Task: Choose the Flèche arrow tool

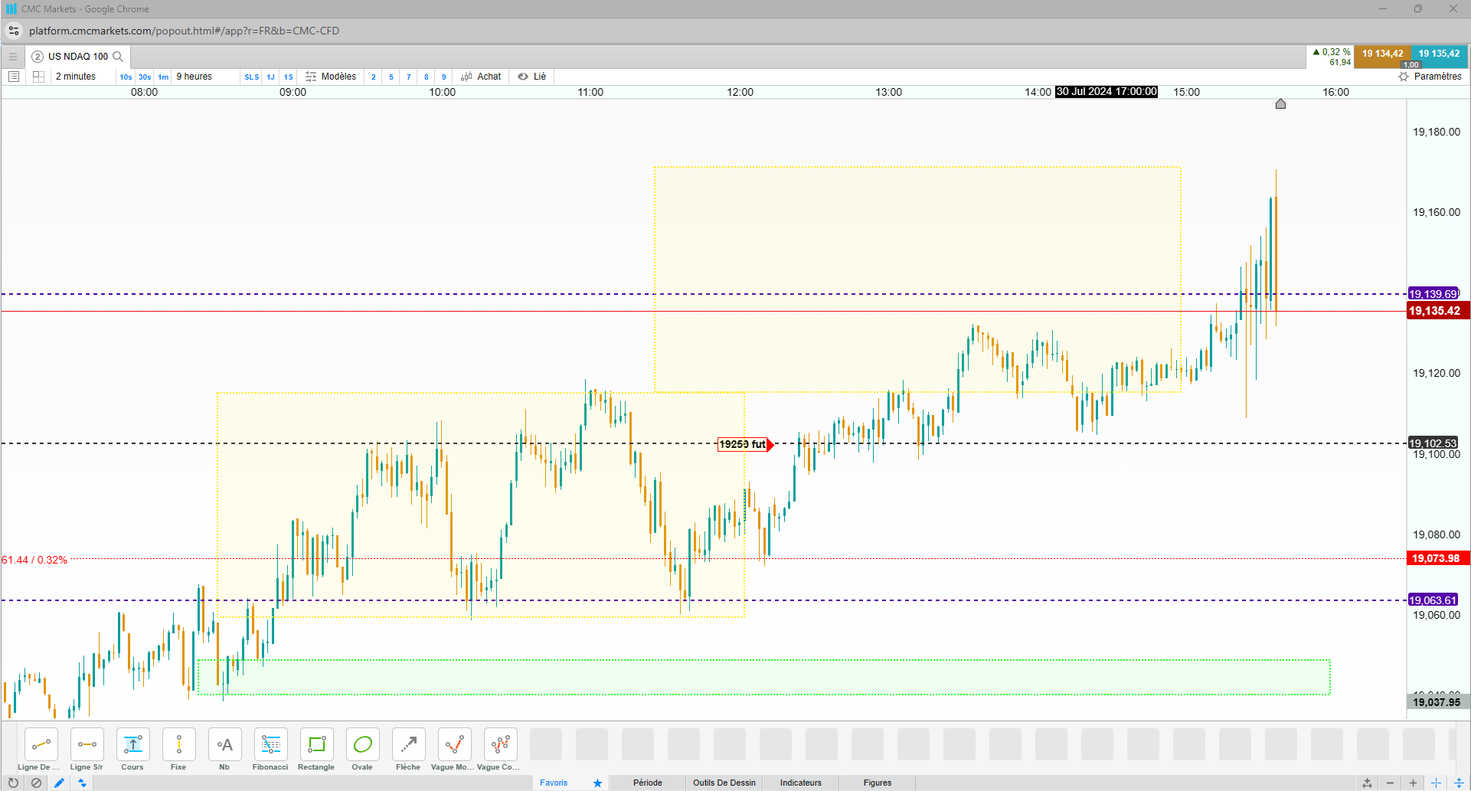Action: click(408, 750)
